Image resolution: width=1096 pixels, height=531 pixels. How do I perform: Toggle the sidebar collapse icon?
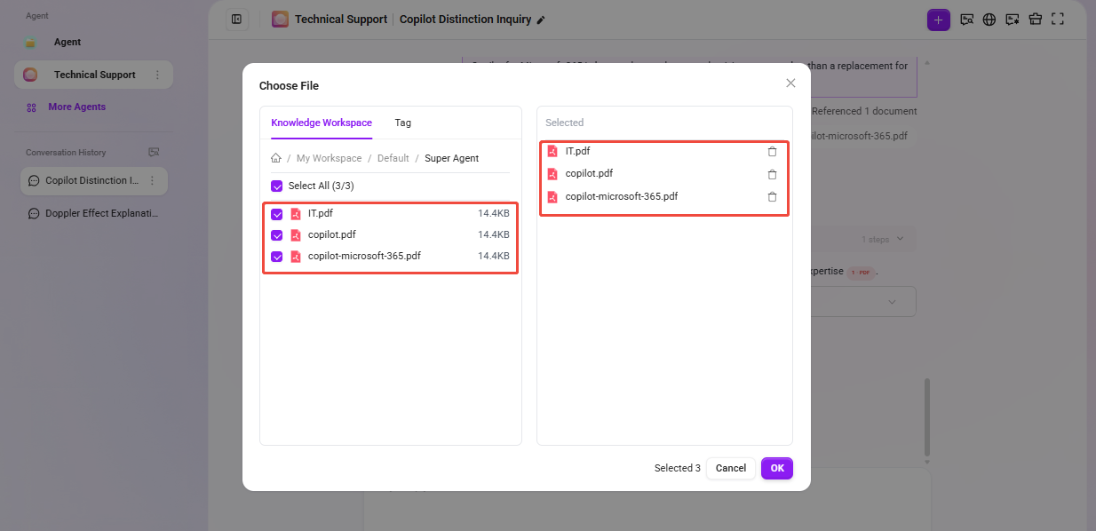237,19
